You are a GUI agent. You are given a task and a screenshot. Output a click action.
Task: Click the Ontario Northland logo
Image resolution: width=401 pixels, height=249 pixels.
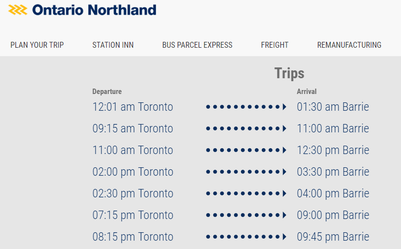pyautogui.click(x=82, y=10)
